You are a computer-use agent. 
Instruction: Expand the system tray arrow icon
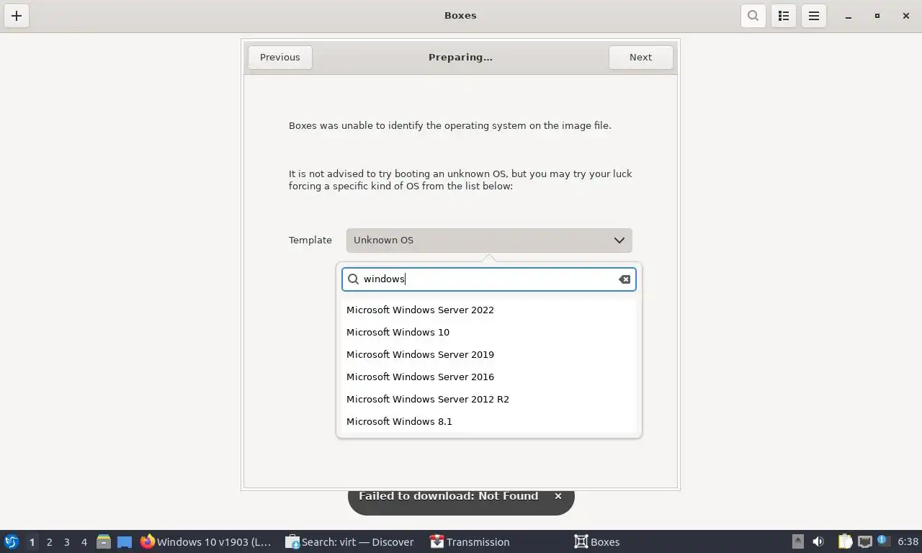[x=798, y=542]
